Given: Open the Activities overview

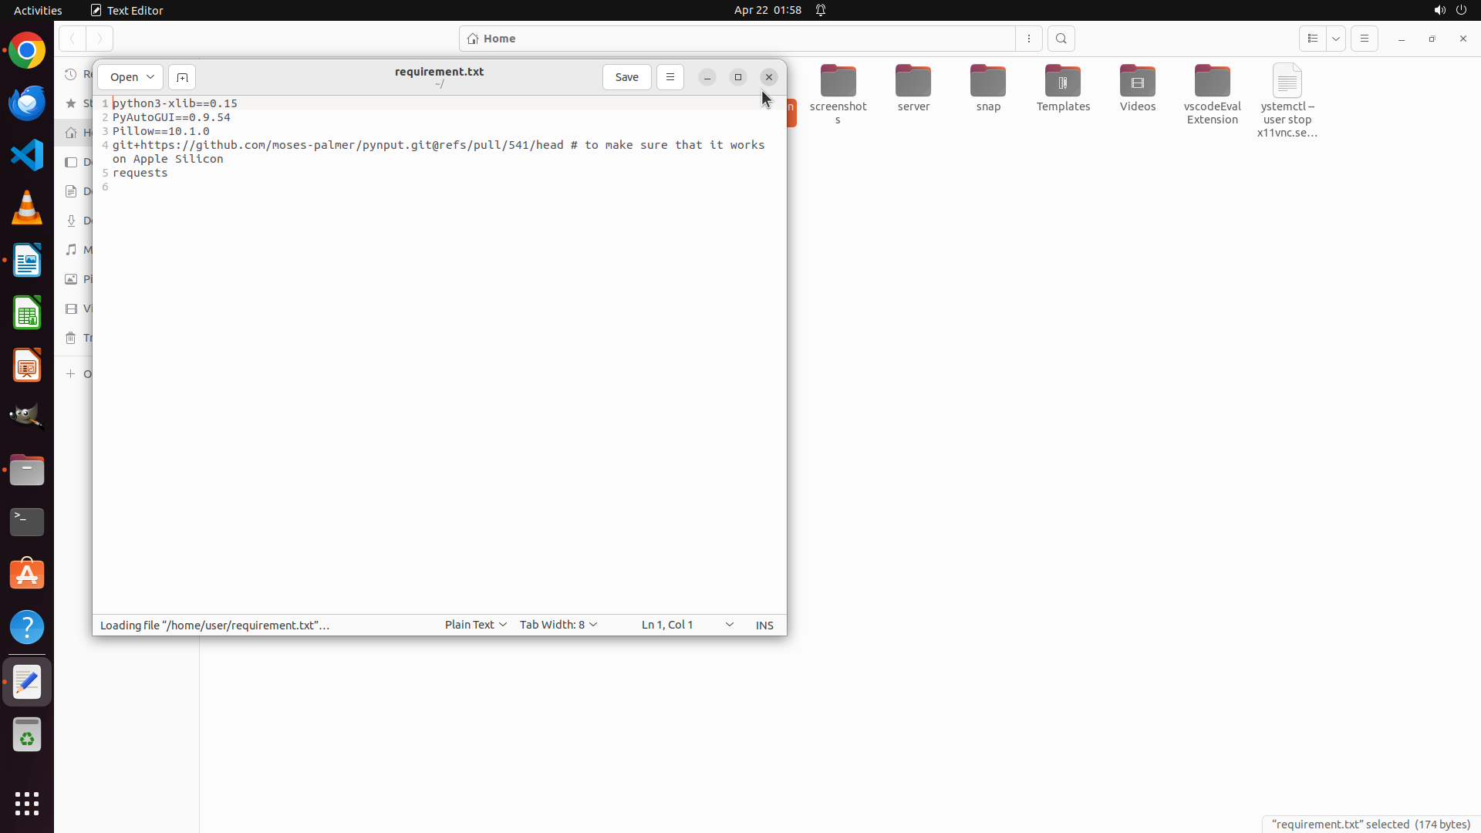Looking at the screenshot, I should pyautogui.click(x=38, y=10).
